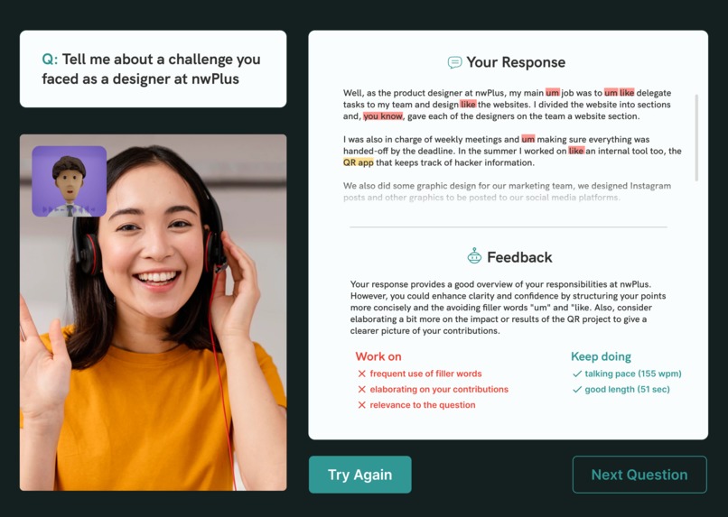The height and width of the screenshot is (517, 728).
Task: Click the highlighted 'you know' filler phrase
Action: coord(383,116)
